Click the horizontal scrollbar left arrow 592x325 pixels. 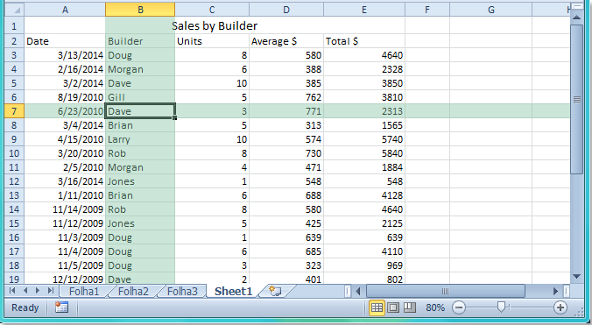pyautogui.click(x=358, y=291)
